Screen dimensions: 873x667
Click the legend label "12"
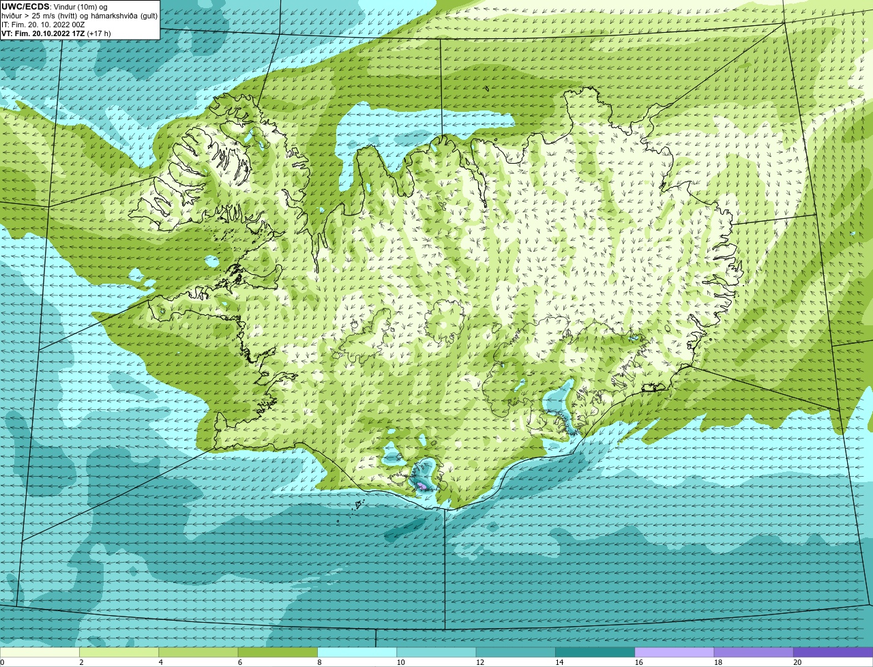(x=479, y=662)
